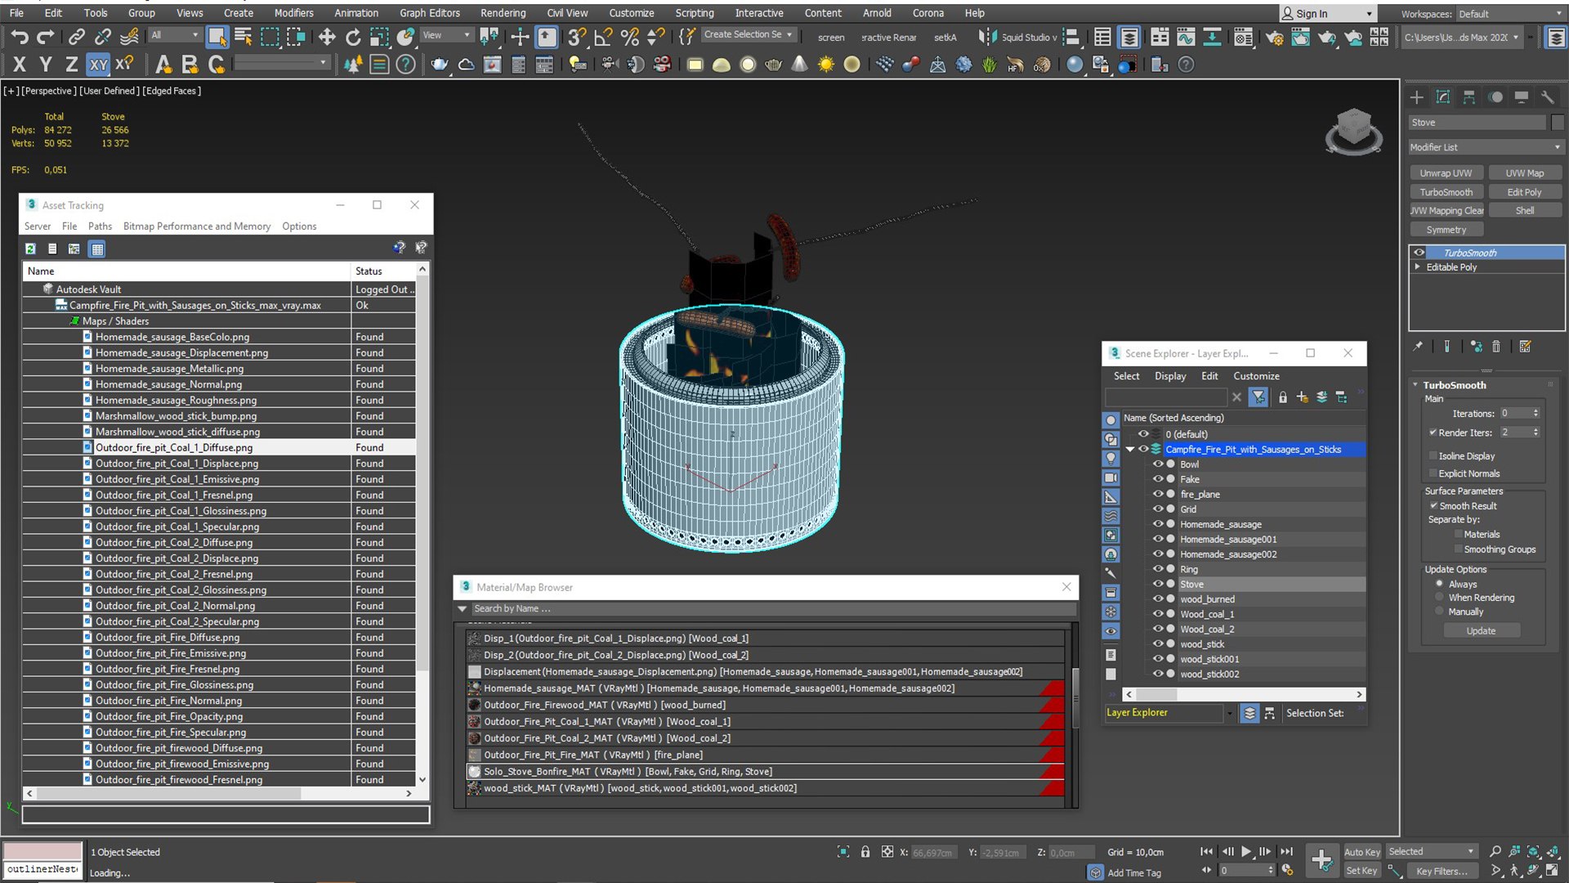Toggle the selection lock icon in status bar
The image size is (1569, 883).
(x=865, y=852)
